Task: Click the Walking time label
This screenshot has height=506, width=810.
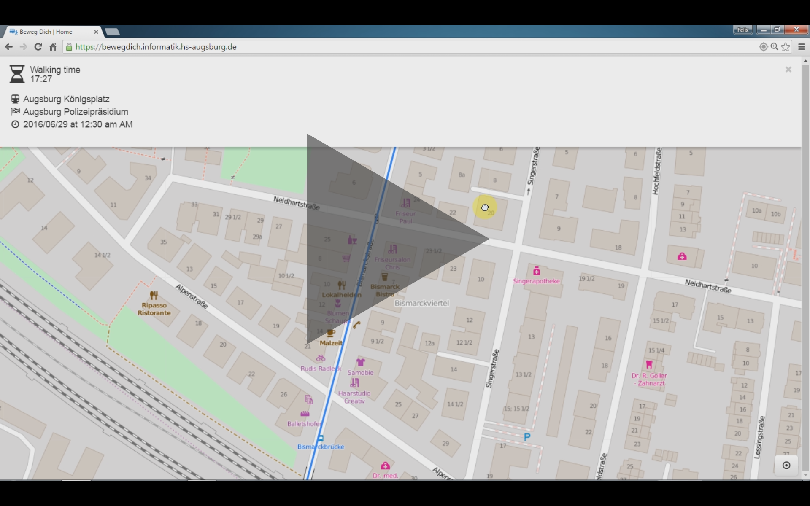Action: (x=55, y=70)
